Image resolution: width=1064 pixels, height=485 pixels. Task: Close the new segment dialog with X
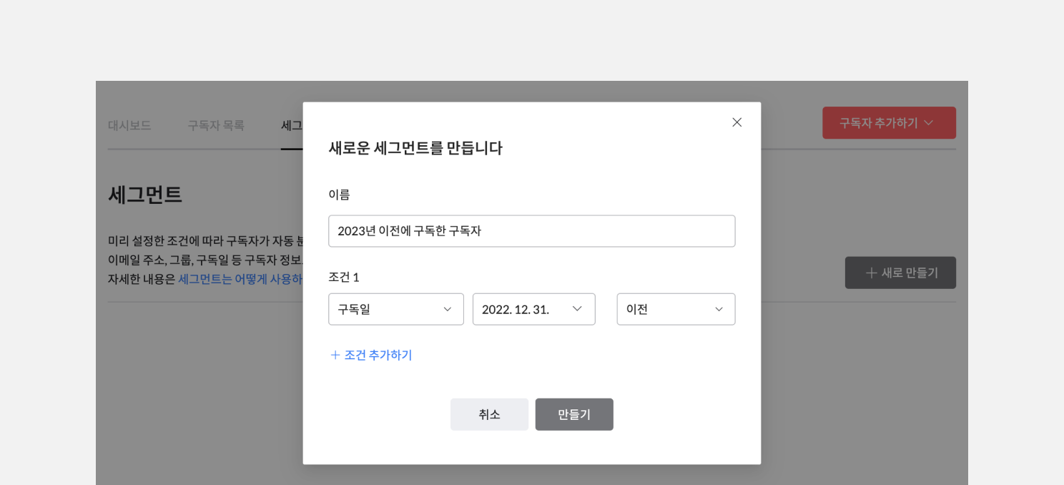tap(737, 122)
